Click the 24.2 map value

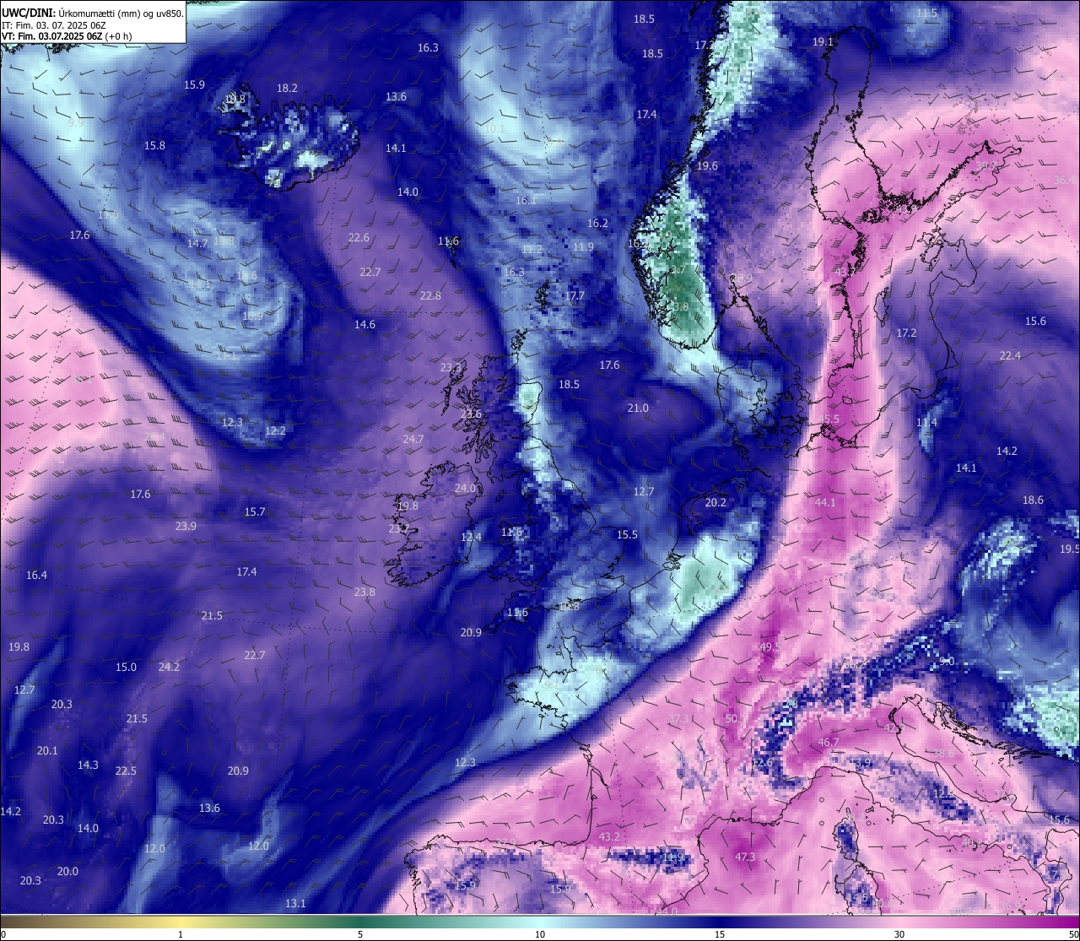[169, 667]
